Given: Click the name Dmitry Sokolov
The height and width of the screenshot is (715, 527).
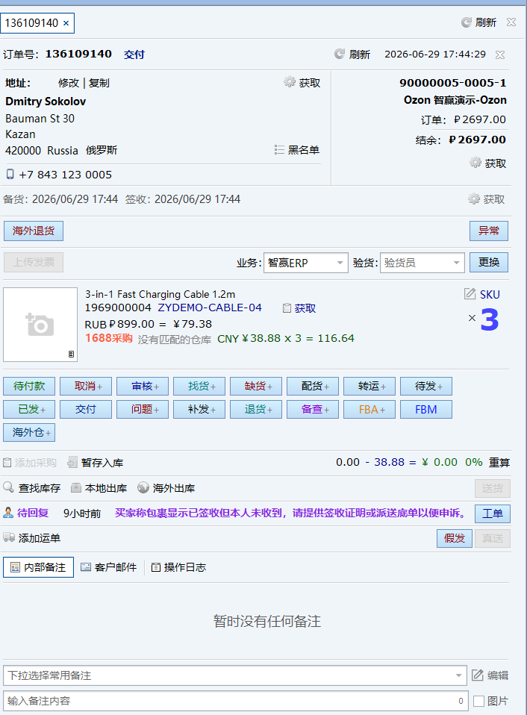Looking at the screenshot, I should [46, 102].
